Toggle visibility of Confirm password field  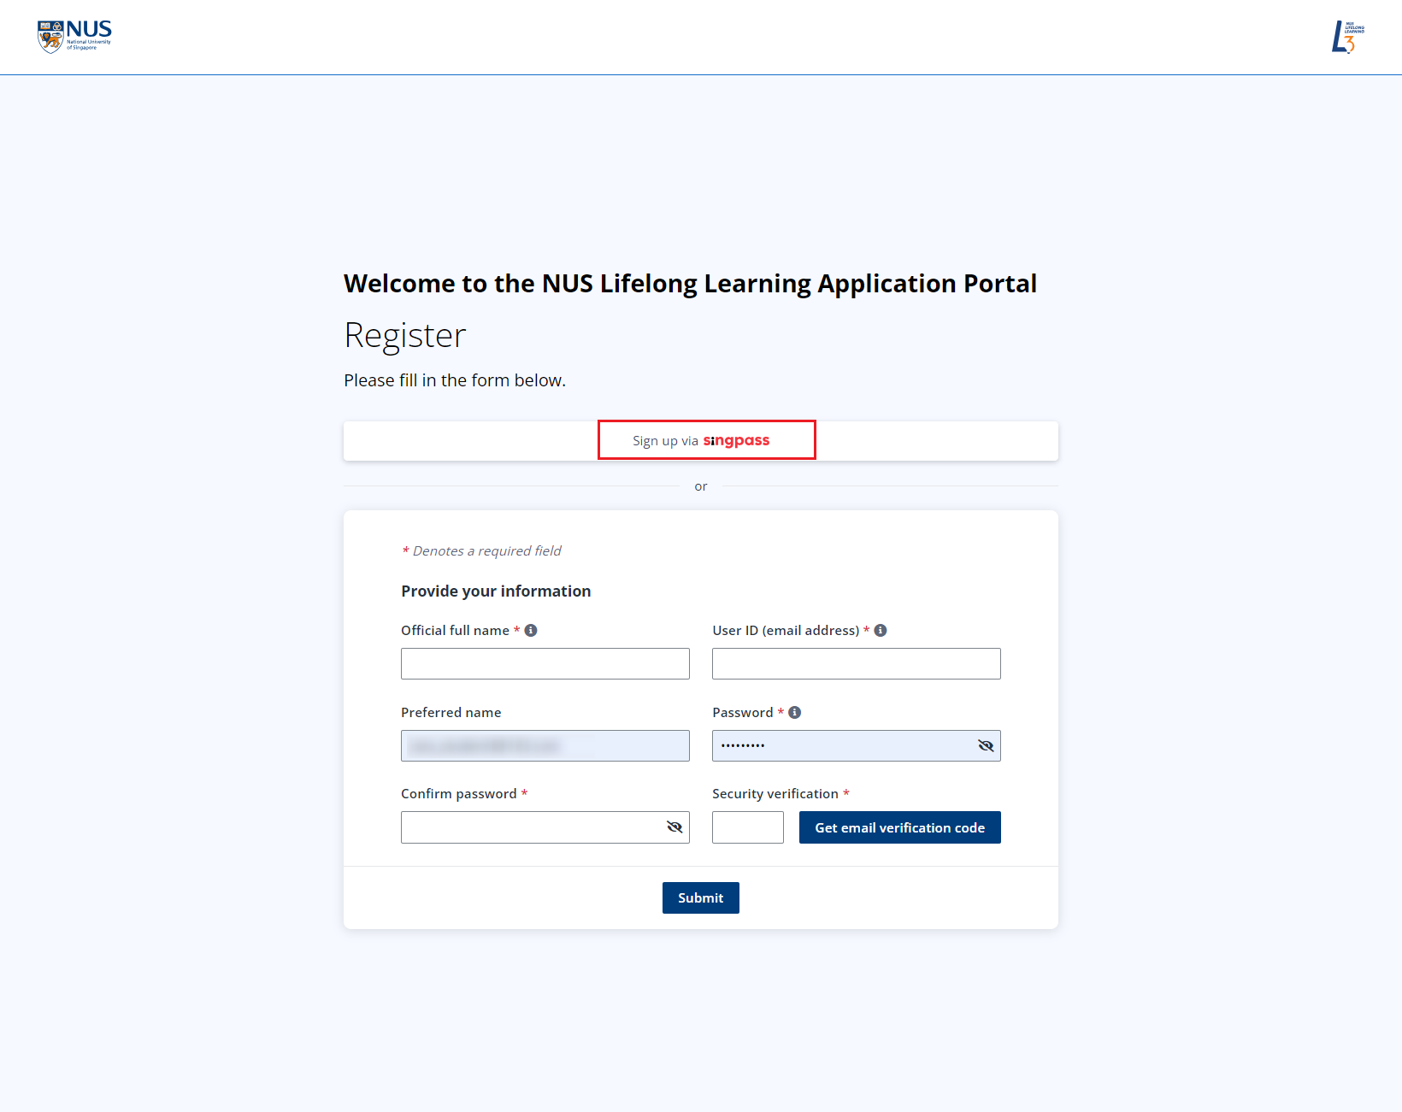(674, 827)
